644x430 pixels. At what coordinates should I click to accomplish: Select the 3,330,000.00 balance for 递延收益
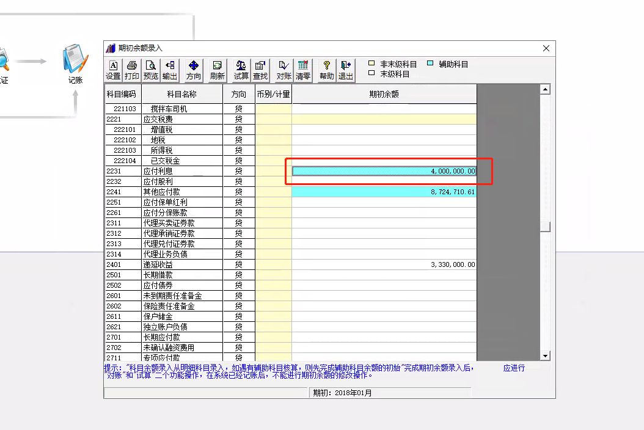384,264
